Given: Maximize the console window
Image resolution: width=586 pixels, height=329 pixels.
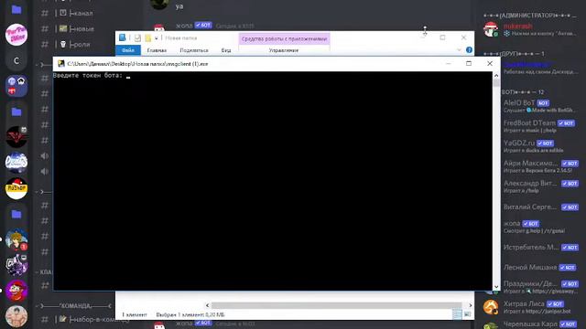Looking at the screenshot, I should coord(469,63).
